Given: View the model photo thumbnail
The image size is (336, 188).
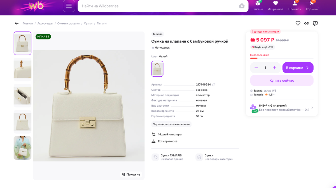Looking at the screenshot, I should point(22,148).
